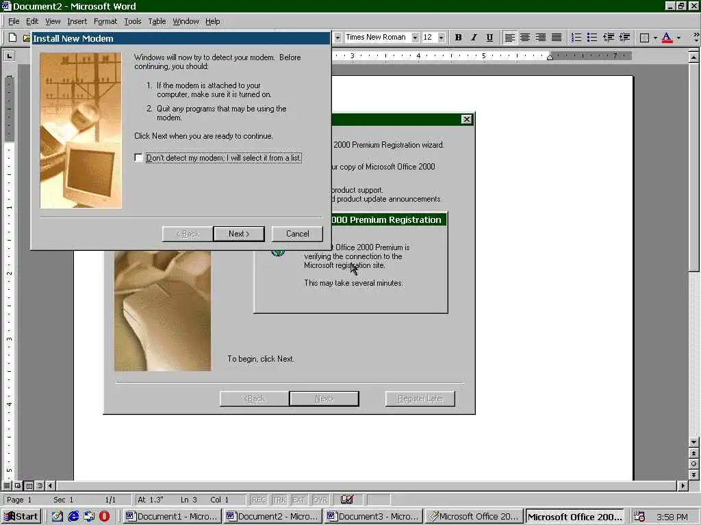The height and width of the screenshot is (525, 701).
Task: Switch to Web Layout view button
Action: click(18, 485)
